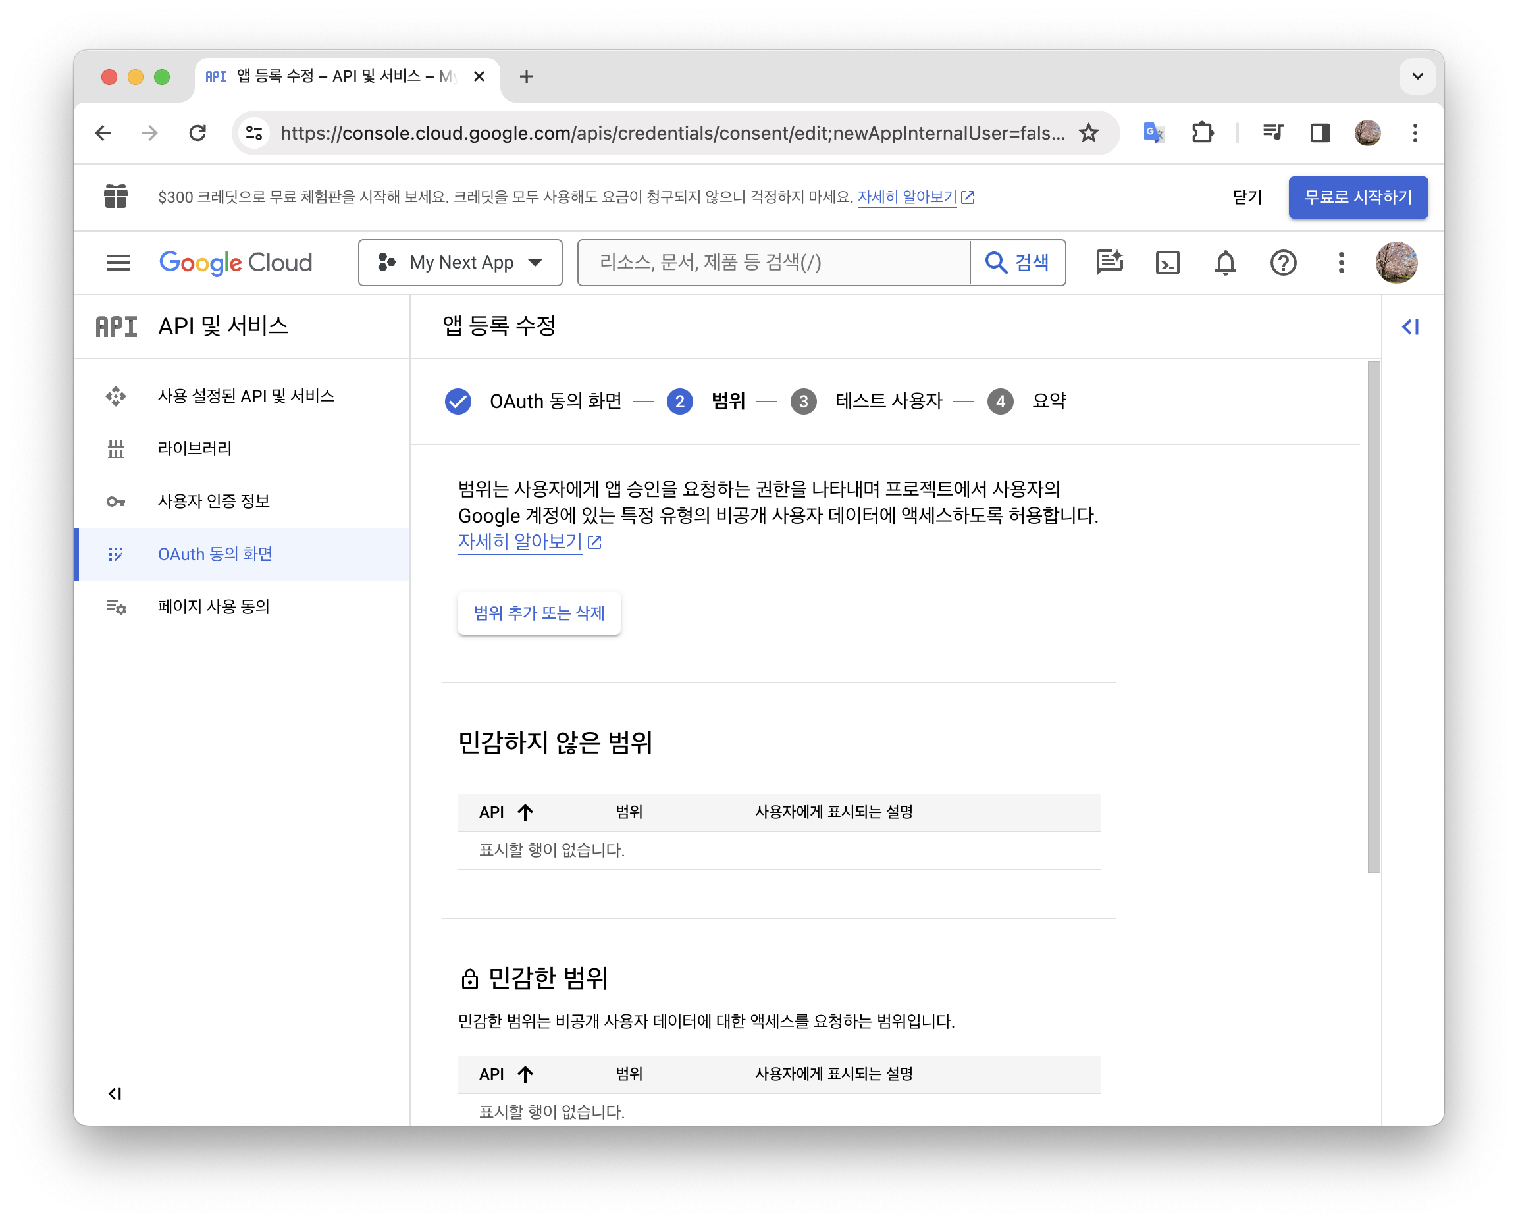Click the Google Translate extension icon

(x=1153, y=132)
